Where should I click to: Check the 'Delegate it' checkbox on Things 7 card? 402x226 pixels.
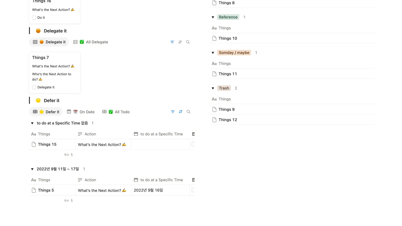pyautogui.click(x=34, y=87)
